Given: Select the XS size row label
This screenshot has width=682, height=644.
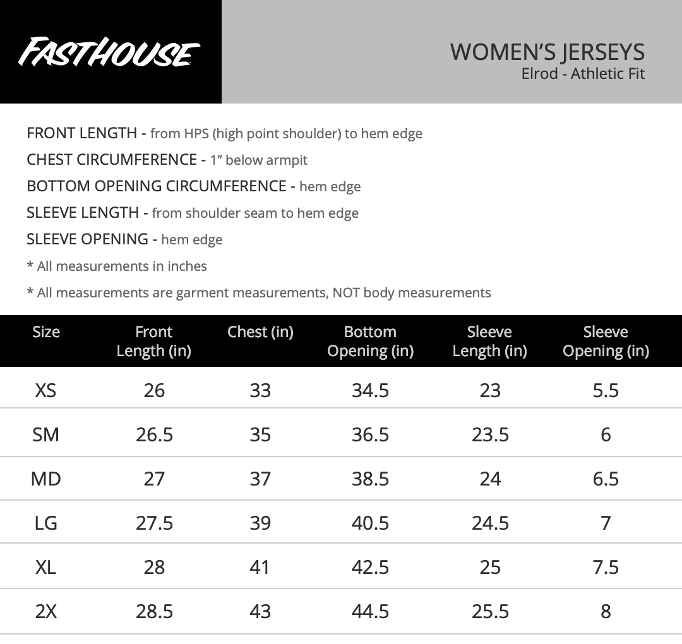Looking at the screenshot, I should pos(45,390).
